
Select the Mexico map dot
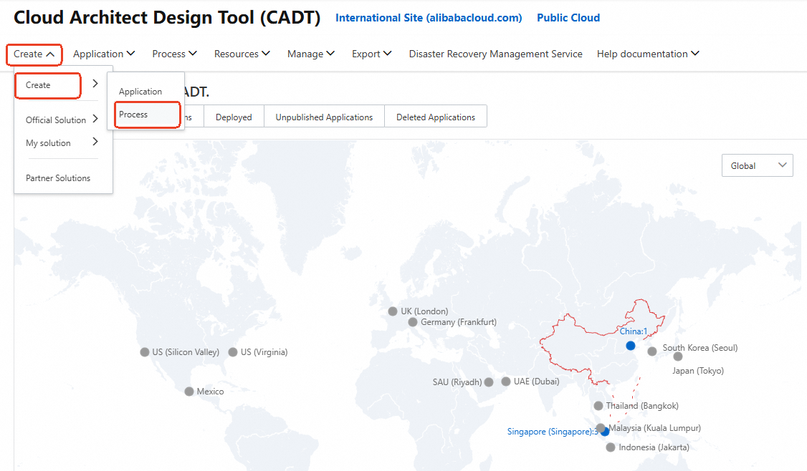189,392
